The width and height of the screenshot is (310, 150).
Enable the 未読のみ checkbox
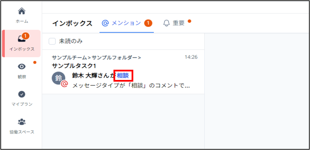point(52,41)
